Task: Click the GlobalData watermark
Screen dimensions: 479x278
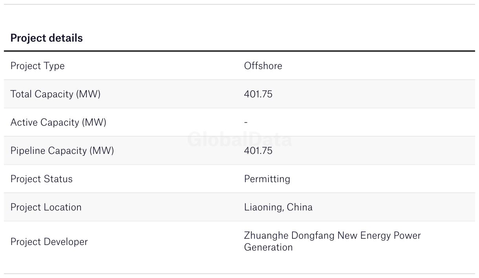Action: pyautogui.click(x=239, y=140)
